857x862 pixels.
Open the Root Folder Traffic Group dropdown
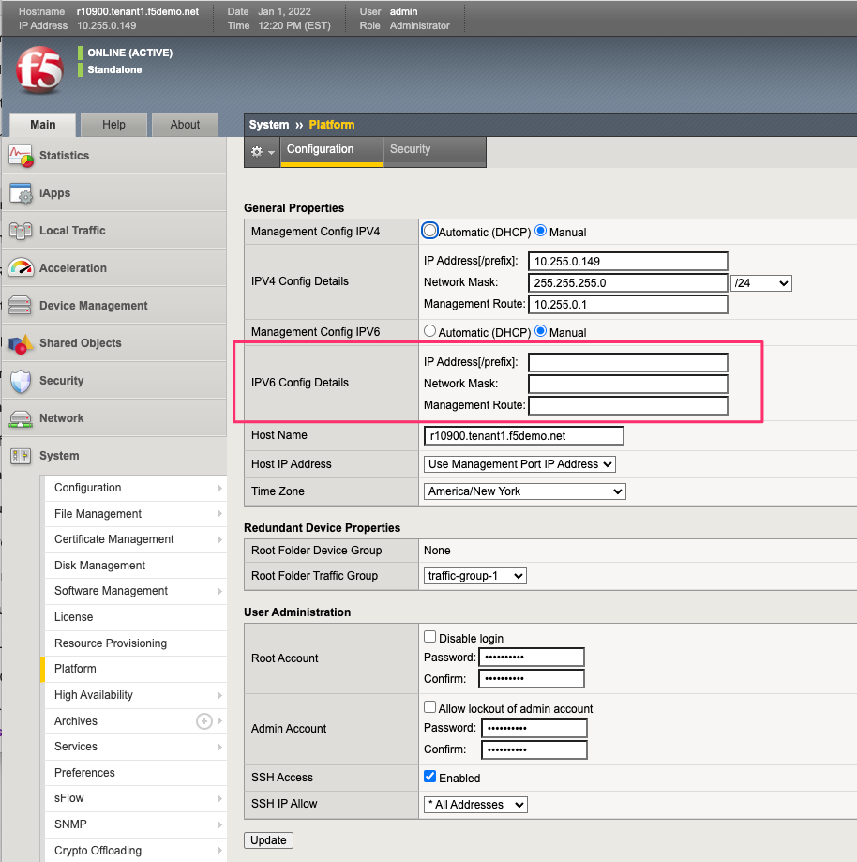point(475,576)
